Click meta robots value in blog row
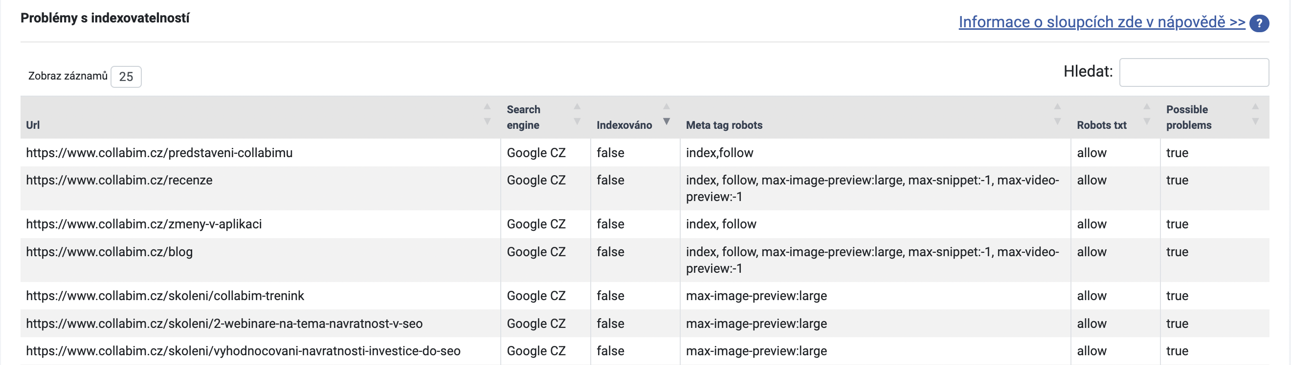The image size is (1291, 365). tap(872, 260)
